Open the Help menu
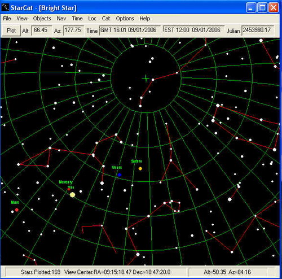Viewport: 282px width, 279px height. 145,19
